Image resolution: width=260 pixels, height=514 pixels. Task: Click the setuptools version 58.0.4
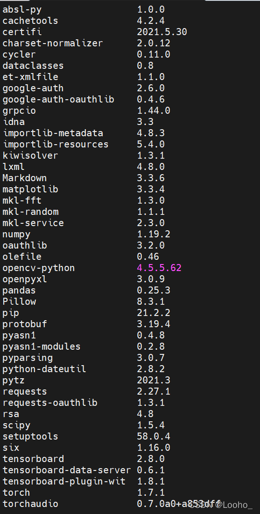pyautogui.click(x=154, y=436)
